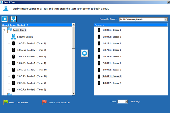Click reader icon for 4.0.0.R1 (Time: 2)

pos(13,90)
